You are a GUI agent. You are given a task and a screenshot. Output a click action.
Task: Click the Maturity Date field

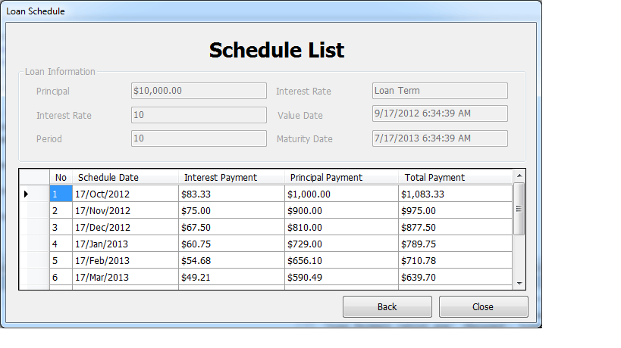tap(440, 138)
